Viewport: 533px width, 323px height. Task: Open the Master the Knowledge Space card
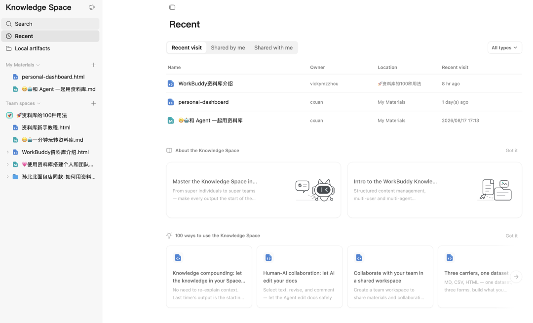coord(254,190)
